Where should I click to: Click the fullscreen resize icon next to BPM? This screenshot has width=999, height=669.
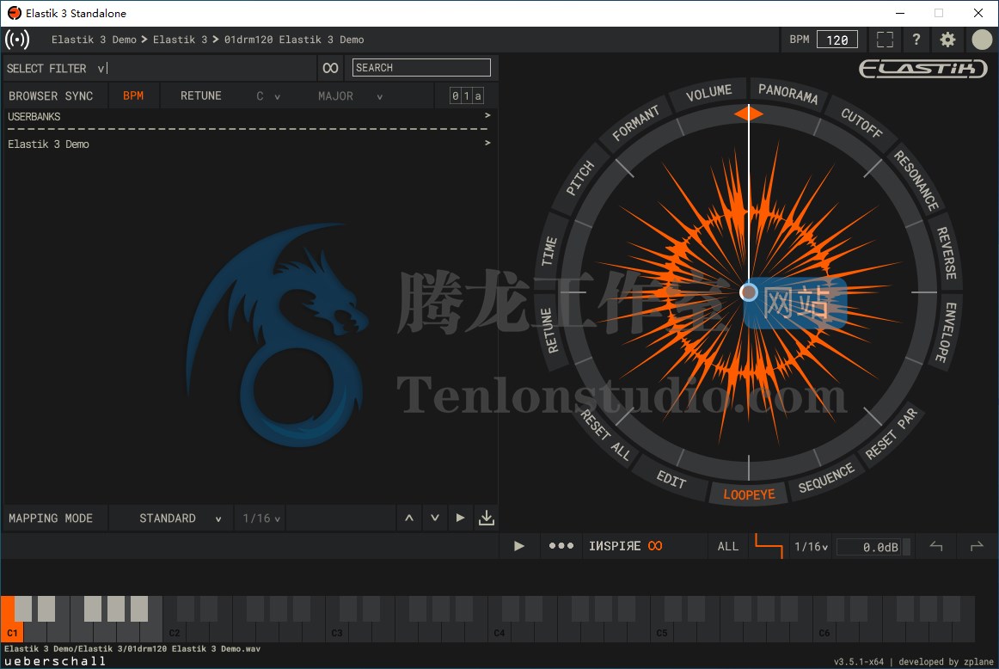885,39
